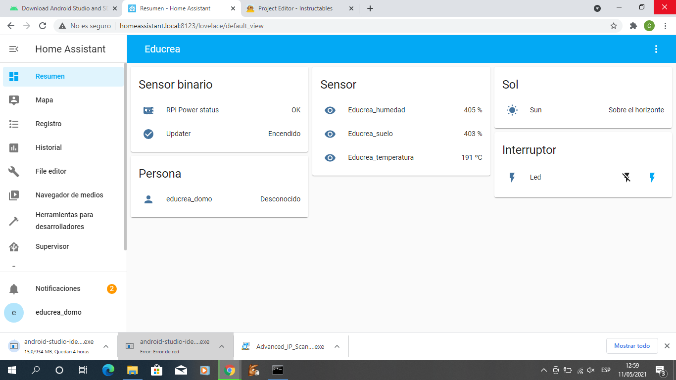Viewport: 676px width, 380px height.
Task: Open the Chrome extensions puzzle icon
Action: pos(633,26)
